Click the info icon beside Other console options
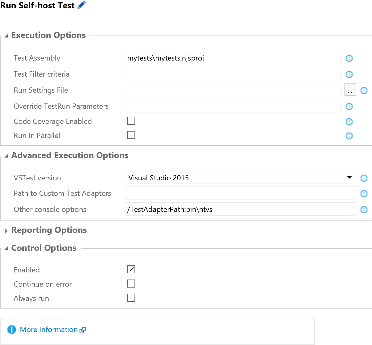Screen dimensions: 372x345 coord(364,210)
